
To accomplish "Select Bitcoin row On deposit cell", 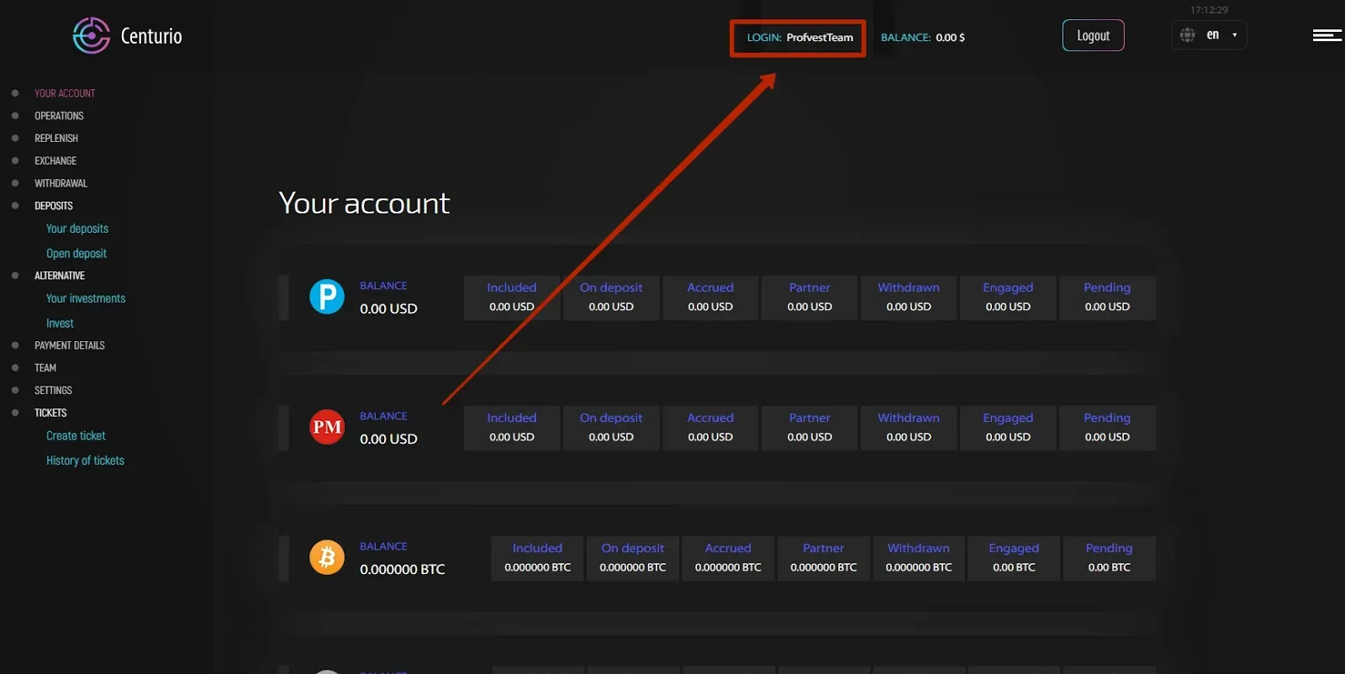I will [633, 558].
